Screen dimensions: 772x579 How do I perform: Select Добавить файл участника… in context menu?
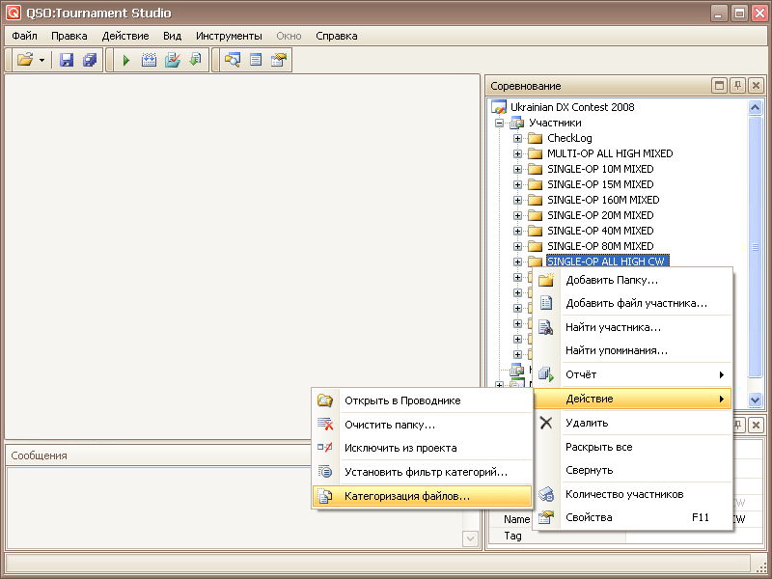click(636, 303)
